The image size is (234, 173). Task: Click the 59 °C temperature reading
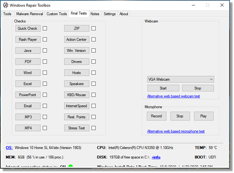pyautogui.click(x=213, y=148)
